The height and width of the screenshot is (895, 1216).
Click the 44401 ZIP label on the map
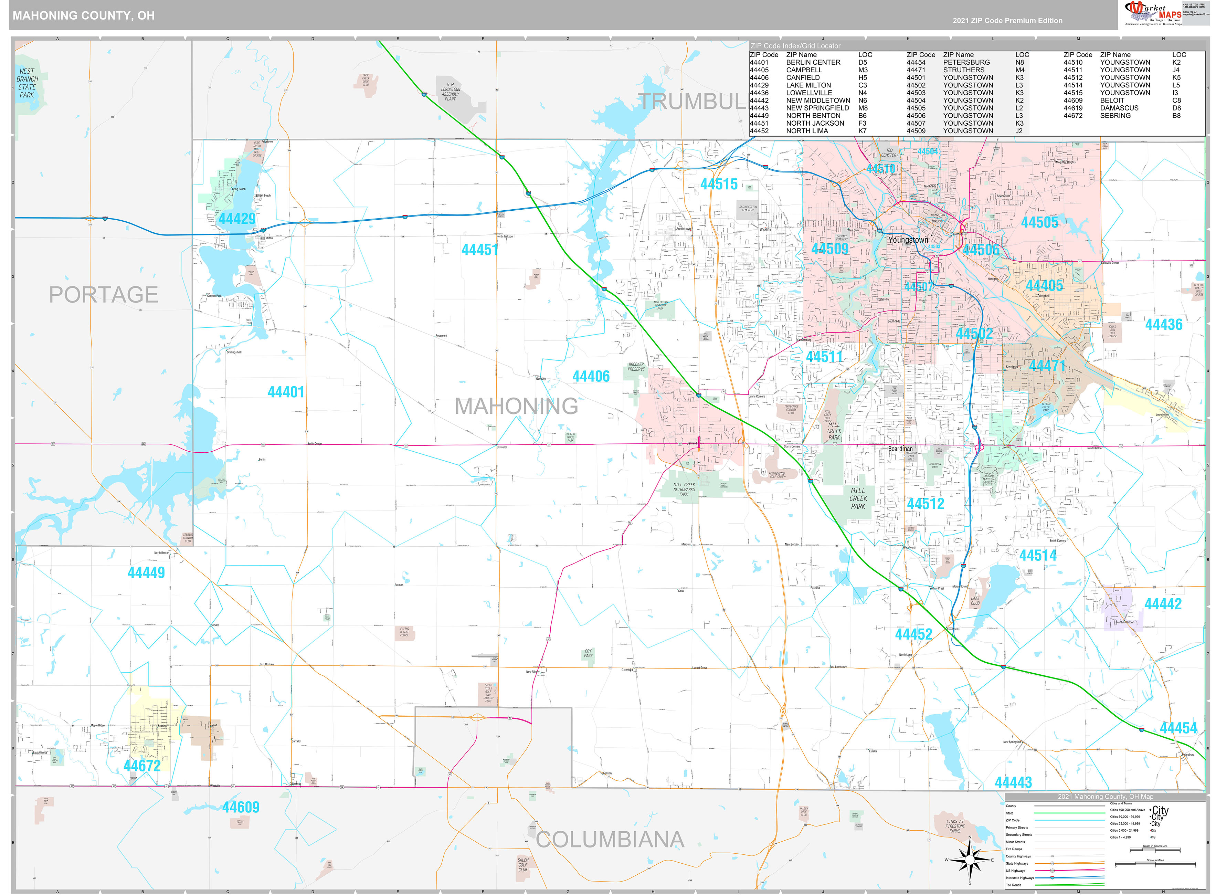pyautogui.click(x=285, y=392)
